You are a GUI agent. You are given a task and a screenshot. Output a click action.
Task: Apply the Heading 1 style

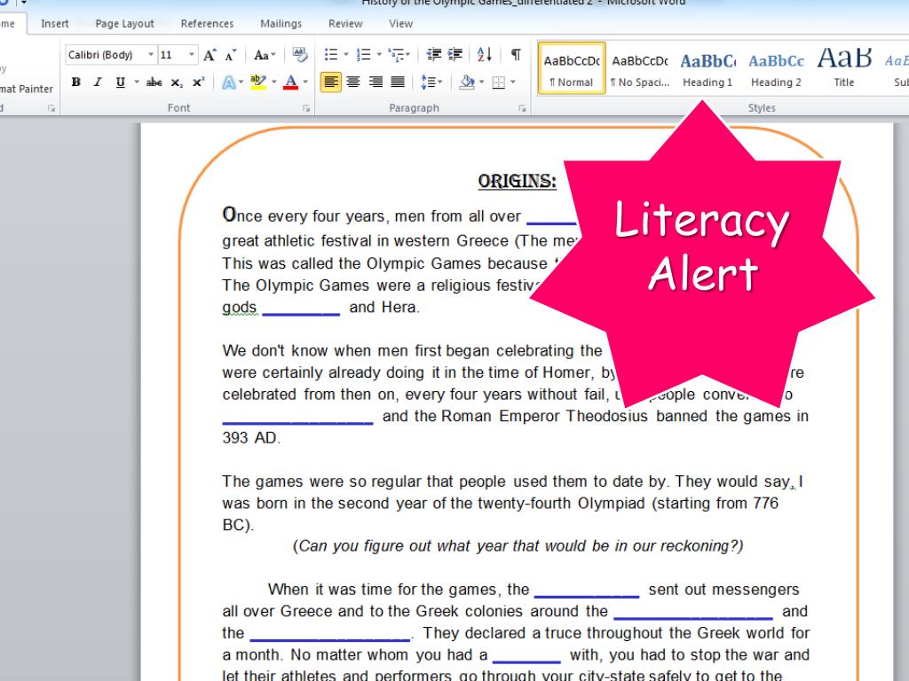coord(707,68)
